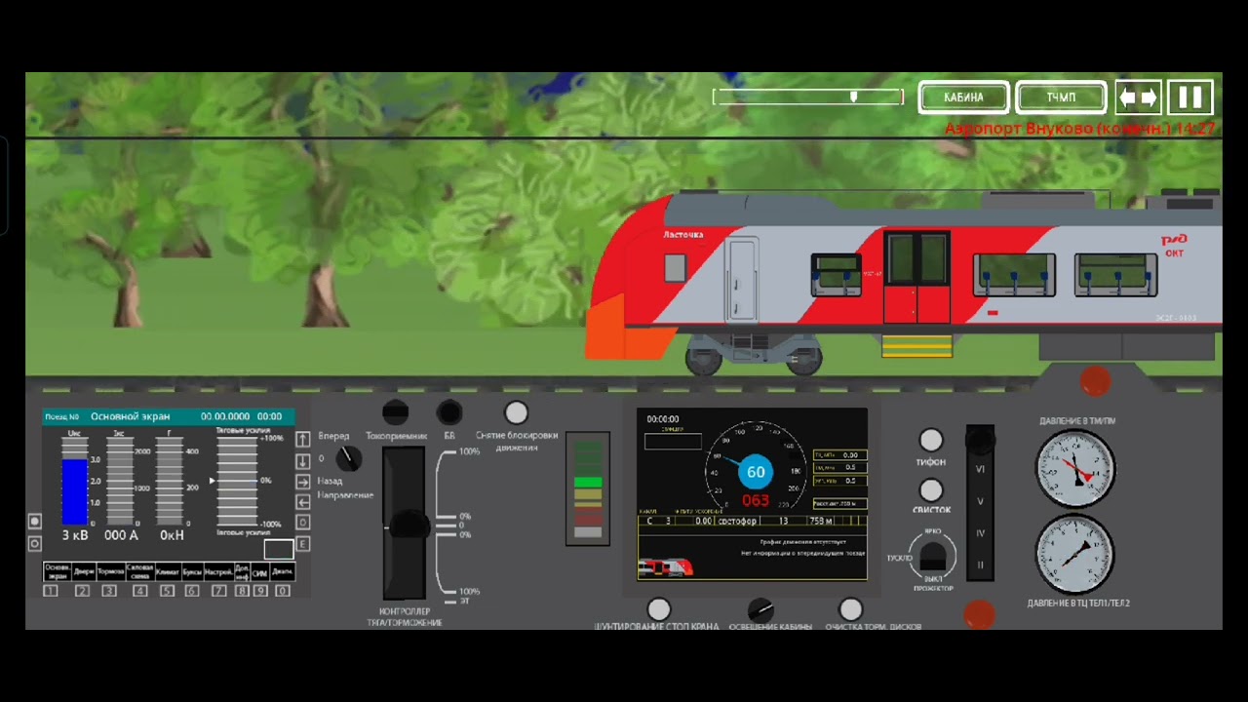Image resolution: width=1248 pixels, height=702 pixels.
Task: Toggle the БВ circuit breaker switch
Action: 448,412
